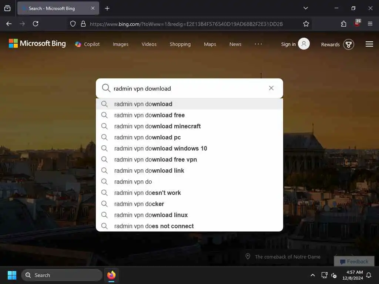379x284 pixels.
Task: Click the Microsoft Bing logo
Action: (37, 44)
